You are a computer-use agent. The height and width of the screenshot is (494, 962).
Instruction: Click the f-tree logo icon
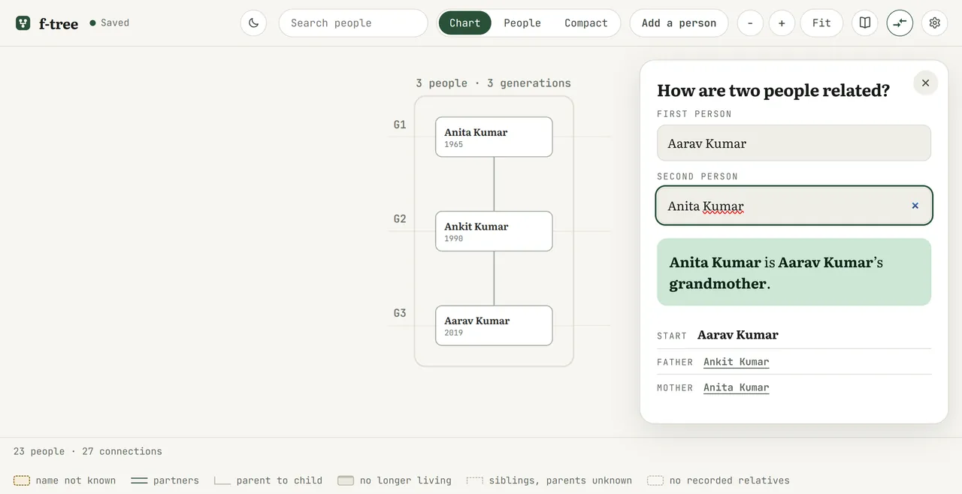click(23, 23)
